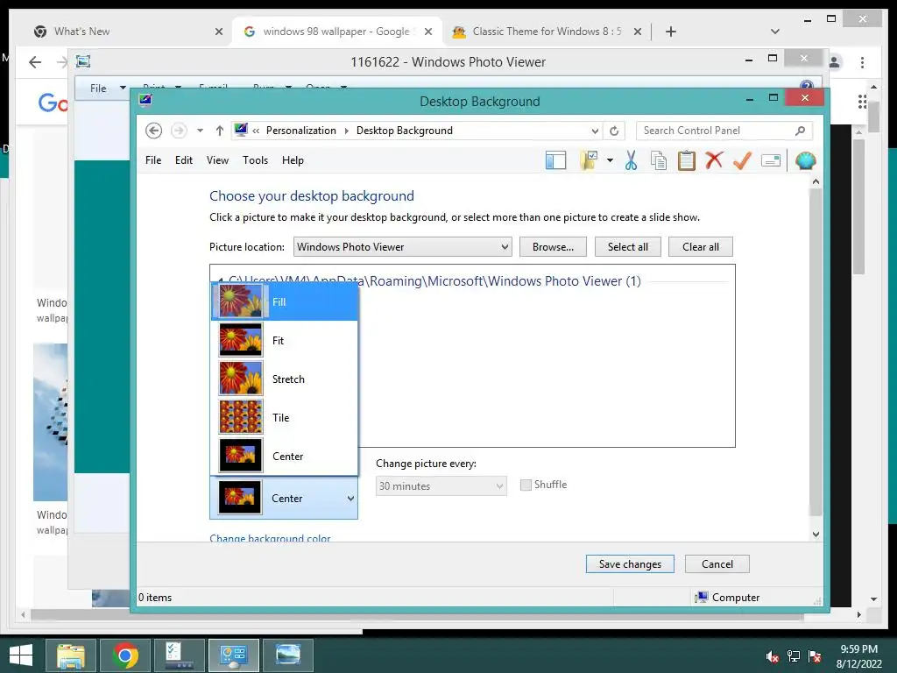This screenshot has height=673, width=897.
Task: Open File Explorer from the taskbar
Action: coord(71,655)
